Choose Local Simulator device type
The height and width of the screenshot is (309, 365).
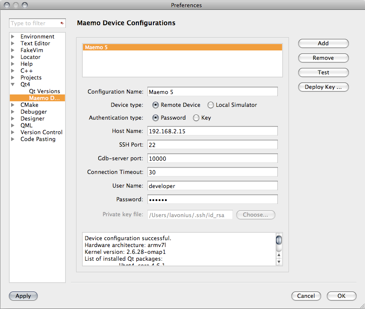pyautogui.click(x=211, y=105)
